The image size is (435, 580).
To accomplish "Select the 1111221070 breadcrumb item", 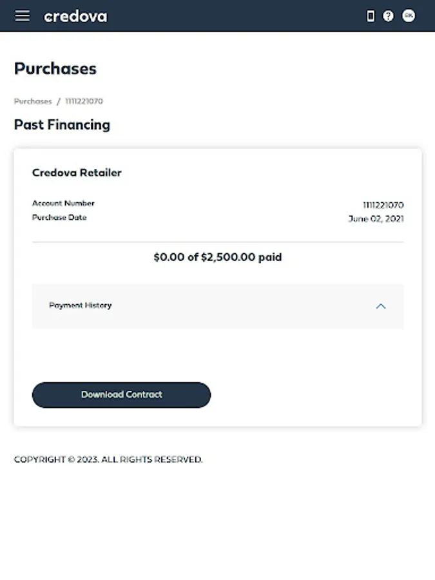I will 84,101.
